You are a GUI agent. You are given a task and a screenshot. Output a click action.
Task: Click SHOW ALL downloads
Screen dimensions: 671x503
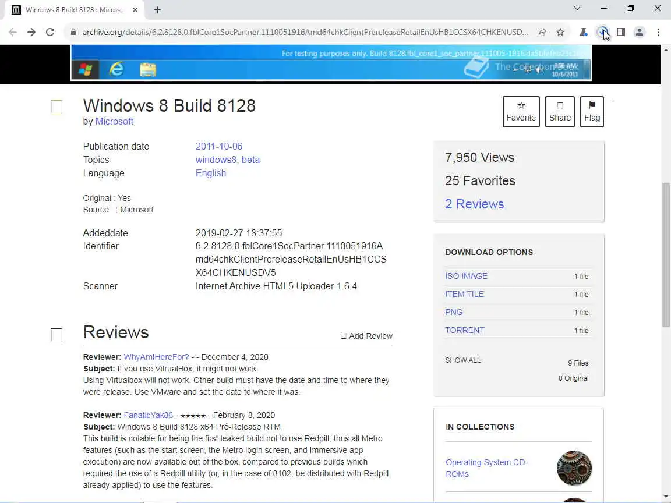click(x=462, y=360)
